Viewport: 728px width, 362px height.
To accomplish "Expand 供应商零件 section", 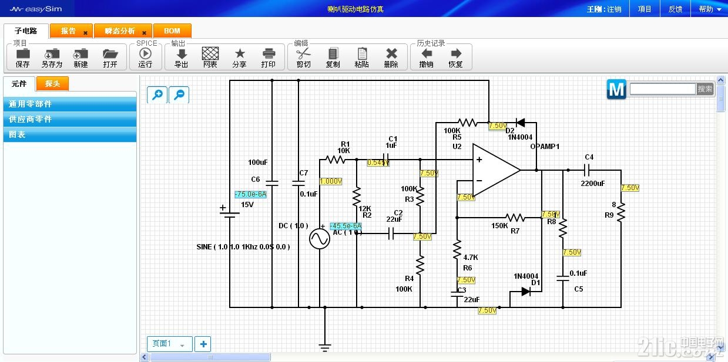I will 70,119.
